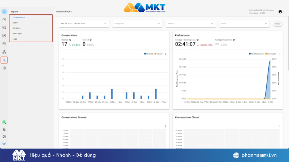The height and width of the screenshot is (162, 289).
Task: Expand the Teams filter dropdown
Action: point(190,24)
